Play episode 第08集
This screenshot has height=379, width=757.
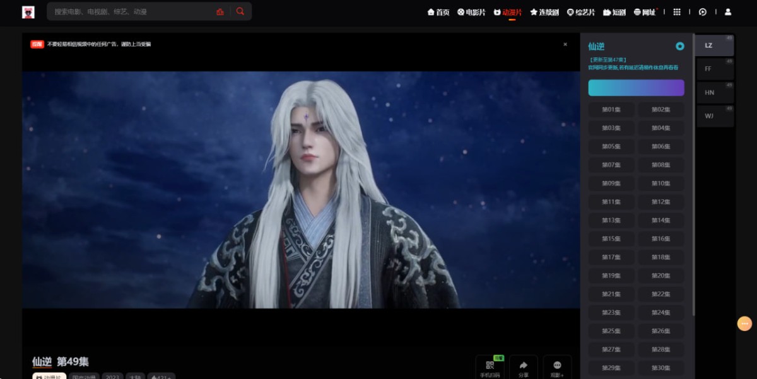660,165
